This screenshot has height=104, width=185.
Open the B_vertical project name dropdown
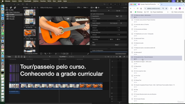tap(63, 57)
